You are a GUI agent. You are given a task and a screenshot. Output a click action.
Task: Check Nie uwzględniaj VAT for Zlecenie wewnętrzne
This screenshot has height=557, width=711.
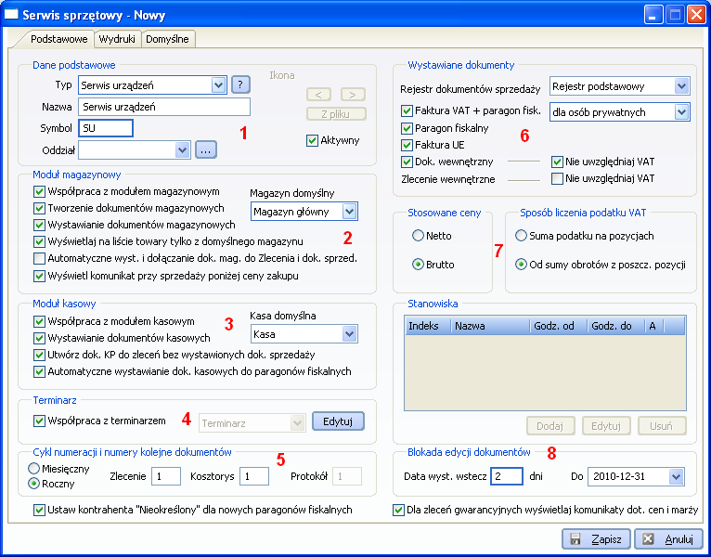[557, 179]
